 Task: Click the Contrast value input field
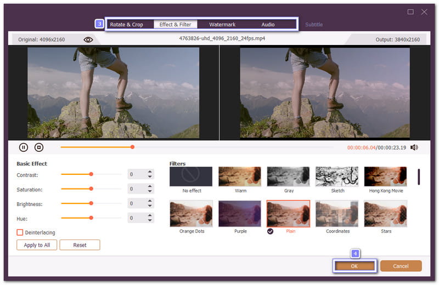(137, 174)
